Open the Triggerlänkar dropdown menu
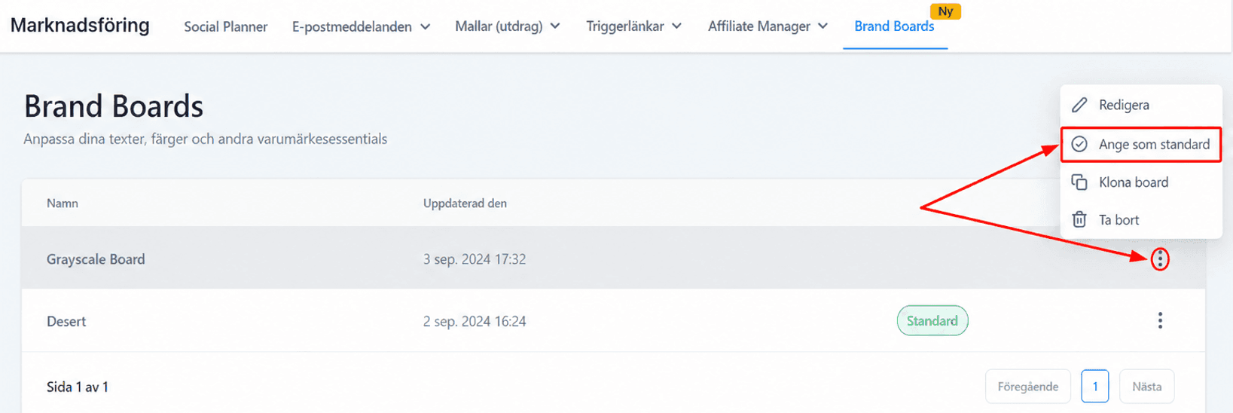 point(634,26)
